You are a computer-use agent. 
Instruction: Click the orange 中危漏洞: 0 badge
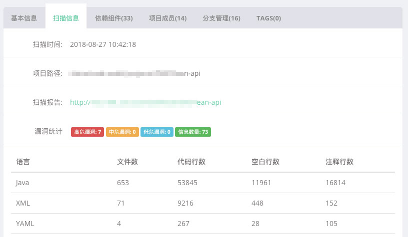tap(122, 132)
